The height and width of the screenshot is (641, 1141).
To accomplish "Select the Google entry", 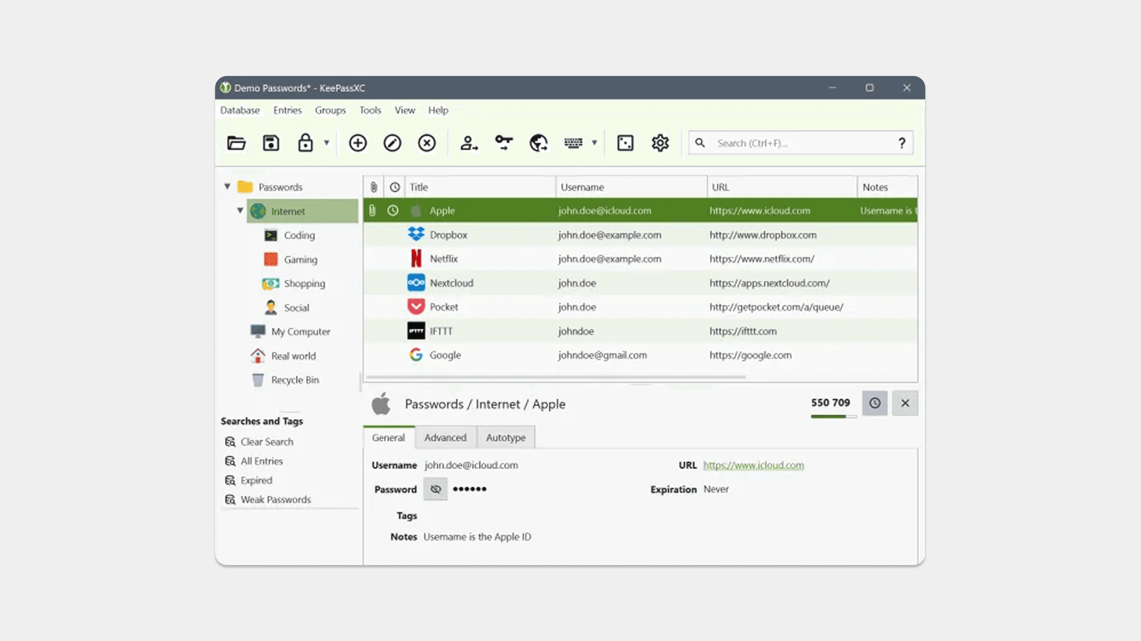I will tap(641, 355).
